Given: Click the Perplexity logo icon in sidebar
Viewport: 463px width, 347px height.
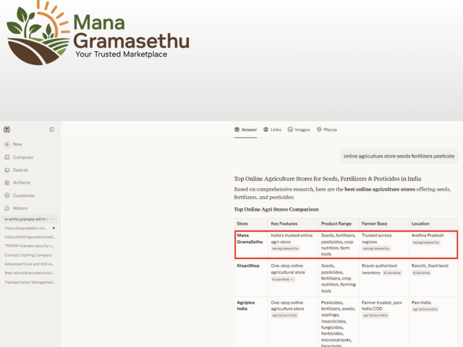Looking at the screenshot, I should pos(7,129).
